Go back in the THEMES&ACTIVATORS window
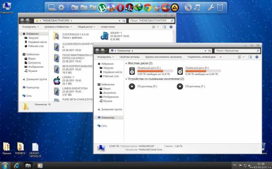The image size is (272, 169). coord(22,21)
